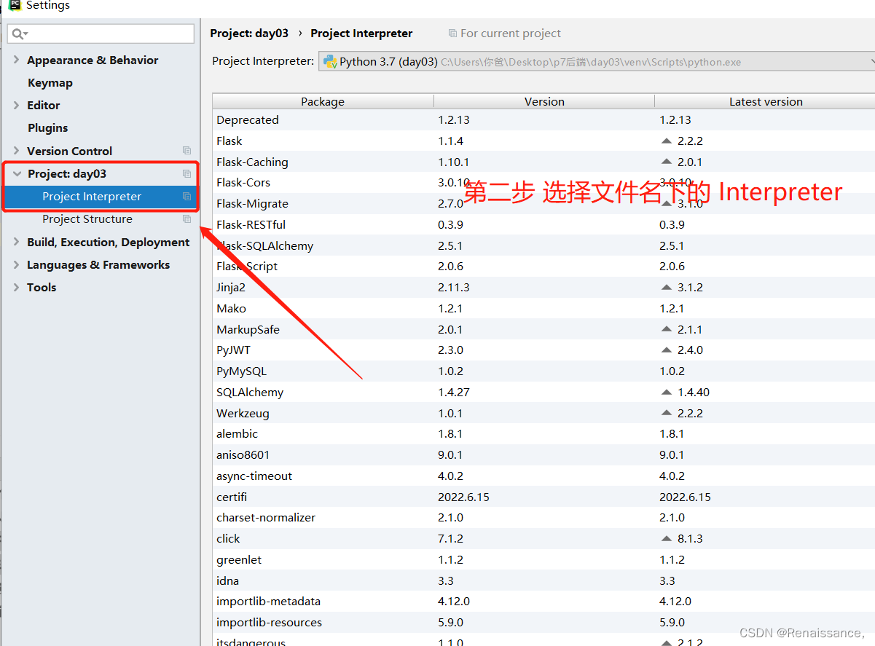Open Keymap settings page

50,82
